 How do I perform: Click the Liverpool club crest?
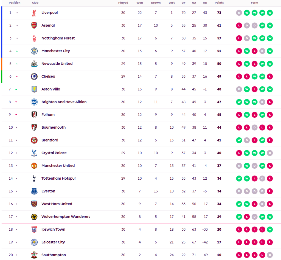click(x=34, y=13)
